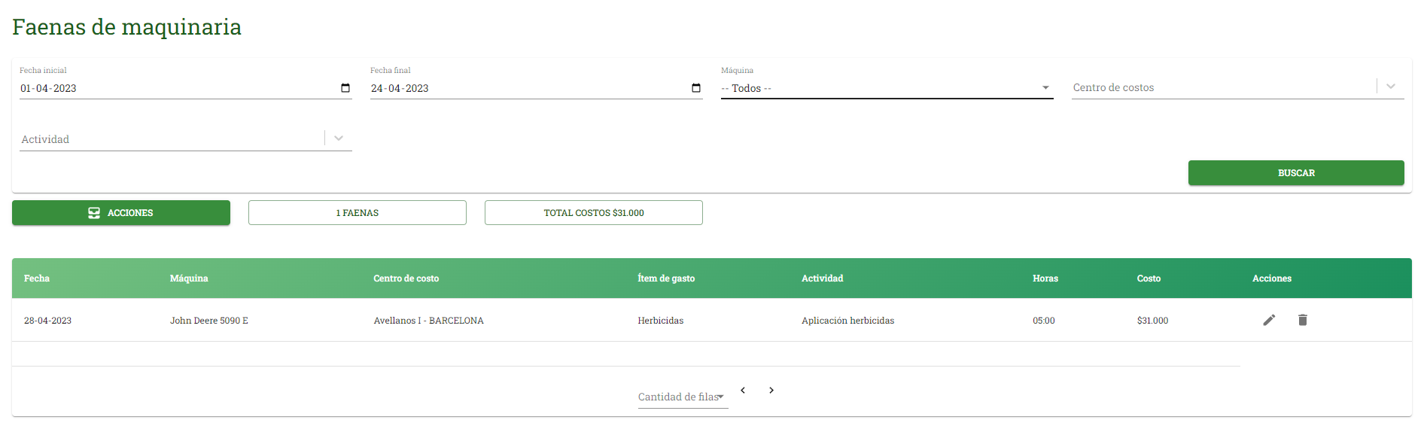Expand the Actividad dropdown

click(339, 138)
